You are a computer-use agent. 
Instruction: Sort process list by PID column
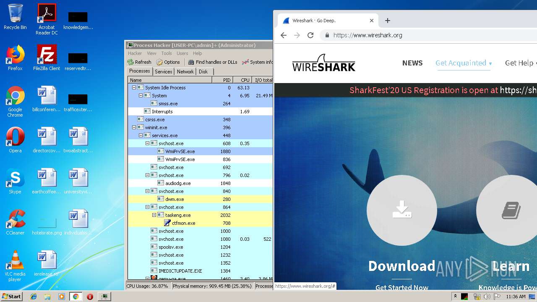222,80
